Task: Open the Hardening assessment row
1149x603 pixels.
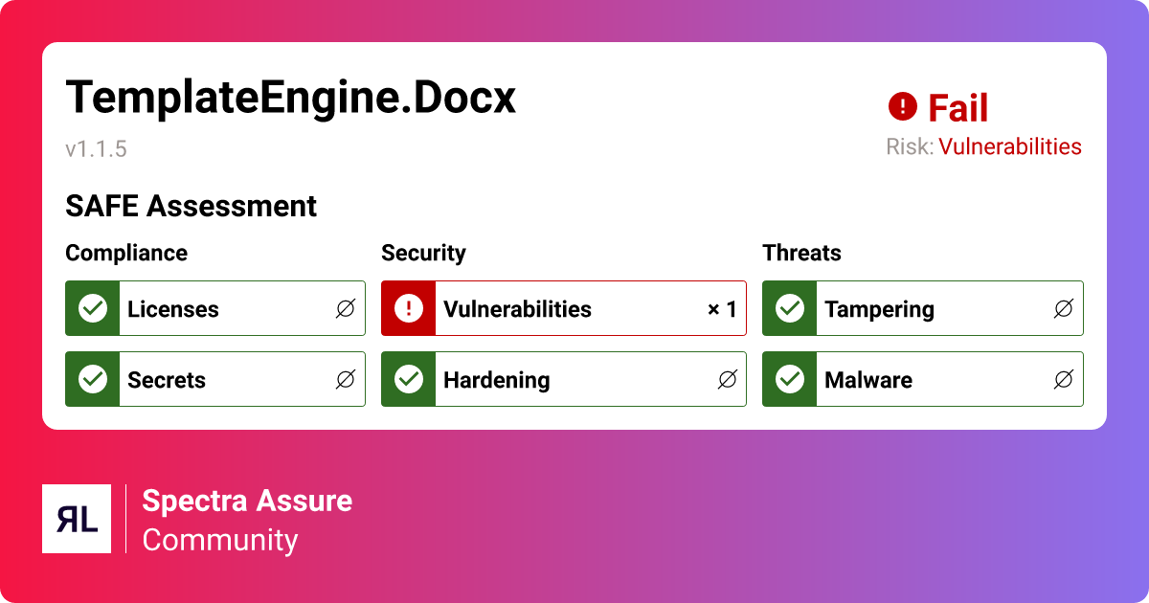Action: click(564, 380)
